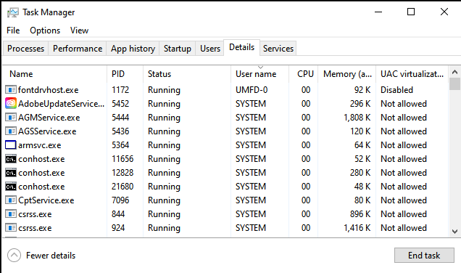Click the 896 K memory value
The width and height of the screenshot is (461, 273).
pos(360,214)
